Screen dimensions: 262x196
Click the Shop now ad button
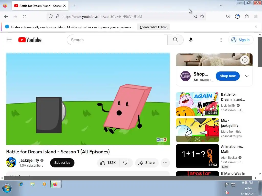227,76
